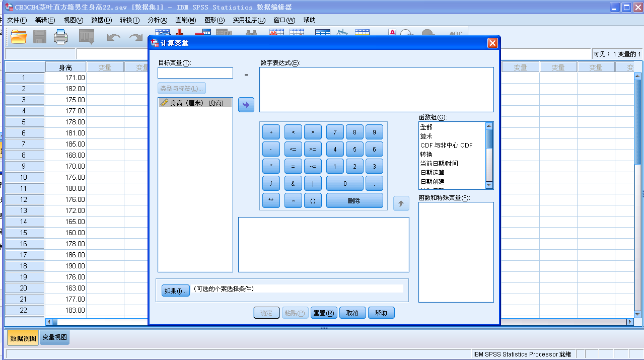Screen dimensions: 644x360
Task: Insert less-than operator from keypad
Action: click(x=293, y=132)
